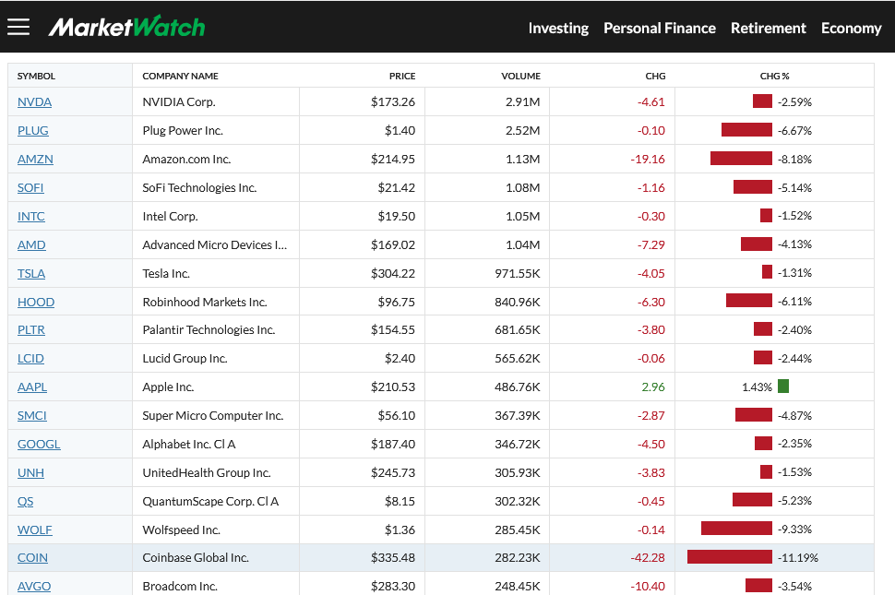Open the HOOD ticker link
The width and height of the screenshot is (895, 595).
tap(36, 302)
